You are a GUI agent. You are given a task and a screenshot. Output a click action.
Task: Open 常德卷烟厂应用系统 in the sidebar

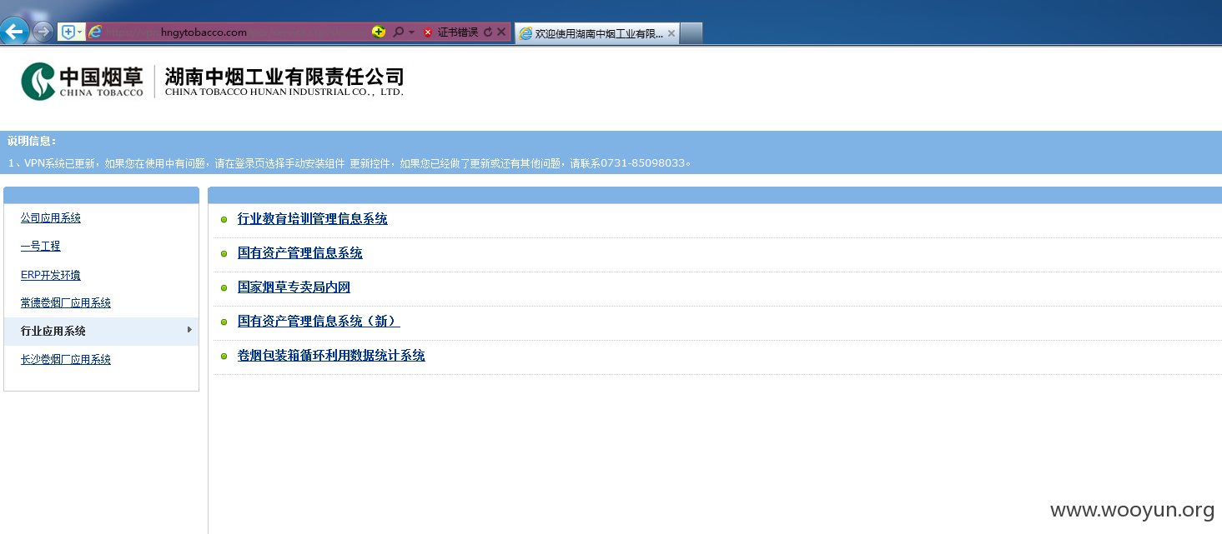point(66,303)
